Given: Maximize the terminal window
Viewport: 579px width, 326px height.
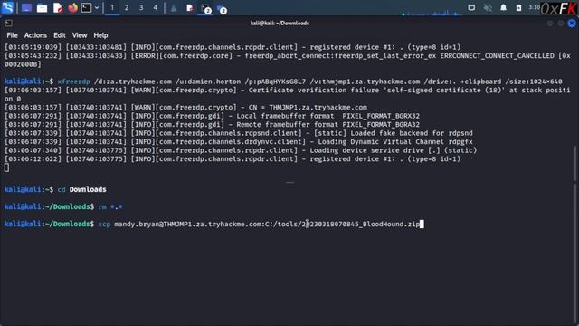Looking at the screenshot, I should coord(561,24).
